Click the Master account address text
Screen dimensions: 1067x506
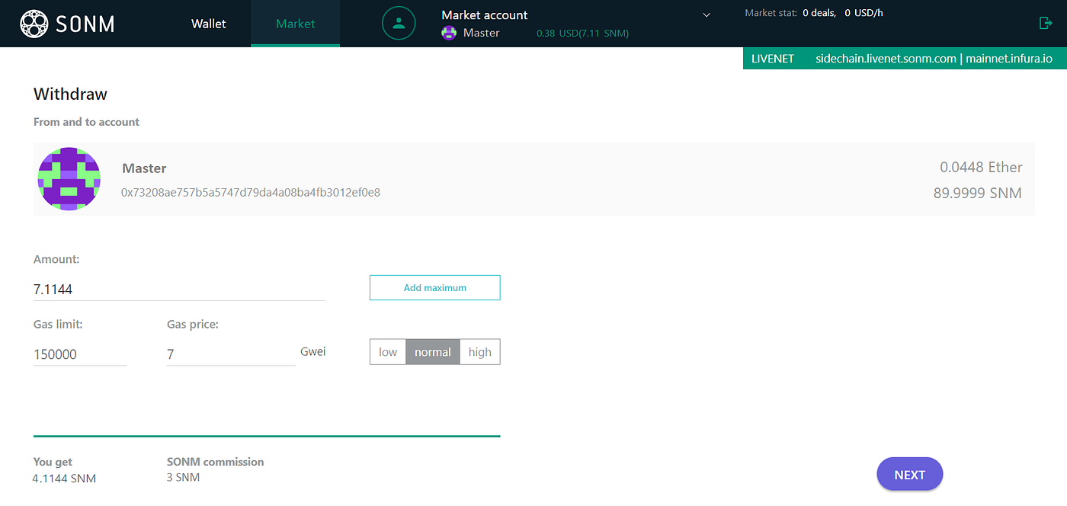pyautogui.click(x=251, y=193)
